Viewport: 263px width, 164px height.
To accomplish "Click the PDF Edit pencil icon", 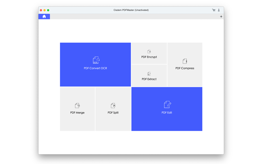I will (x=167, y=104).
